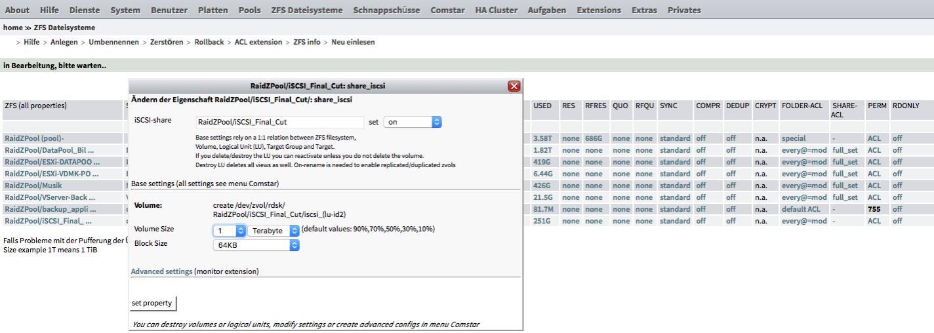
Task: Select the RaidZPool/ESXi-VDMK-PO filesystem
Action: tap(51, 174)
